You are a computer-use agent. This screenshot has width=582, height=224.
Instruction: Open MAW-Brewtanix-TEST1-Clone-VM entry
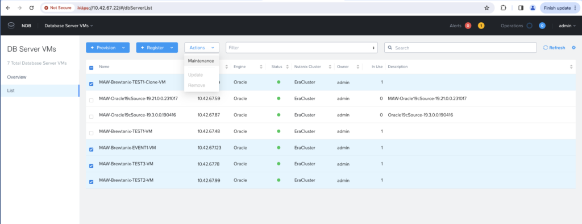pos(132,82)
